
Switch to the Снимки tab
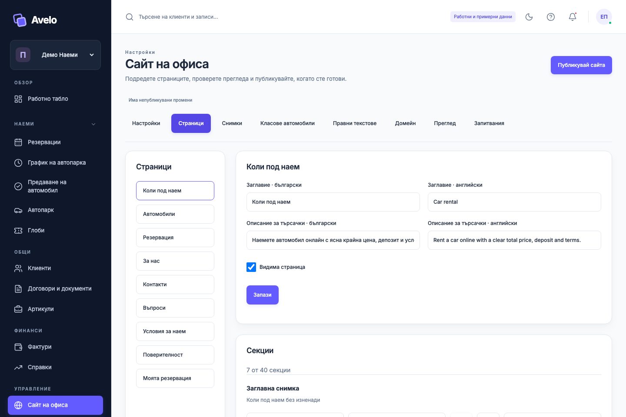point(232,123)
